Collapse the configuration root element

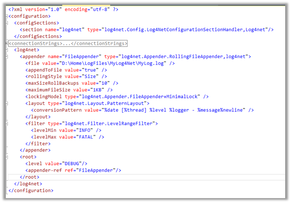pyautogui.click(x=6, y=16)
